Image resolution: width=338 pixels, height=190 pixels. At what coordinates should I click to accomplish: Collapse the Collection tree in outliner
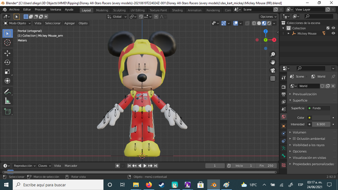click(x=283, y=28)
